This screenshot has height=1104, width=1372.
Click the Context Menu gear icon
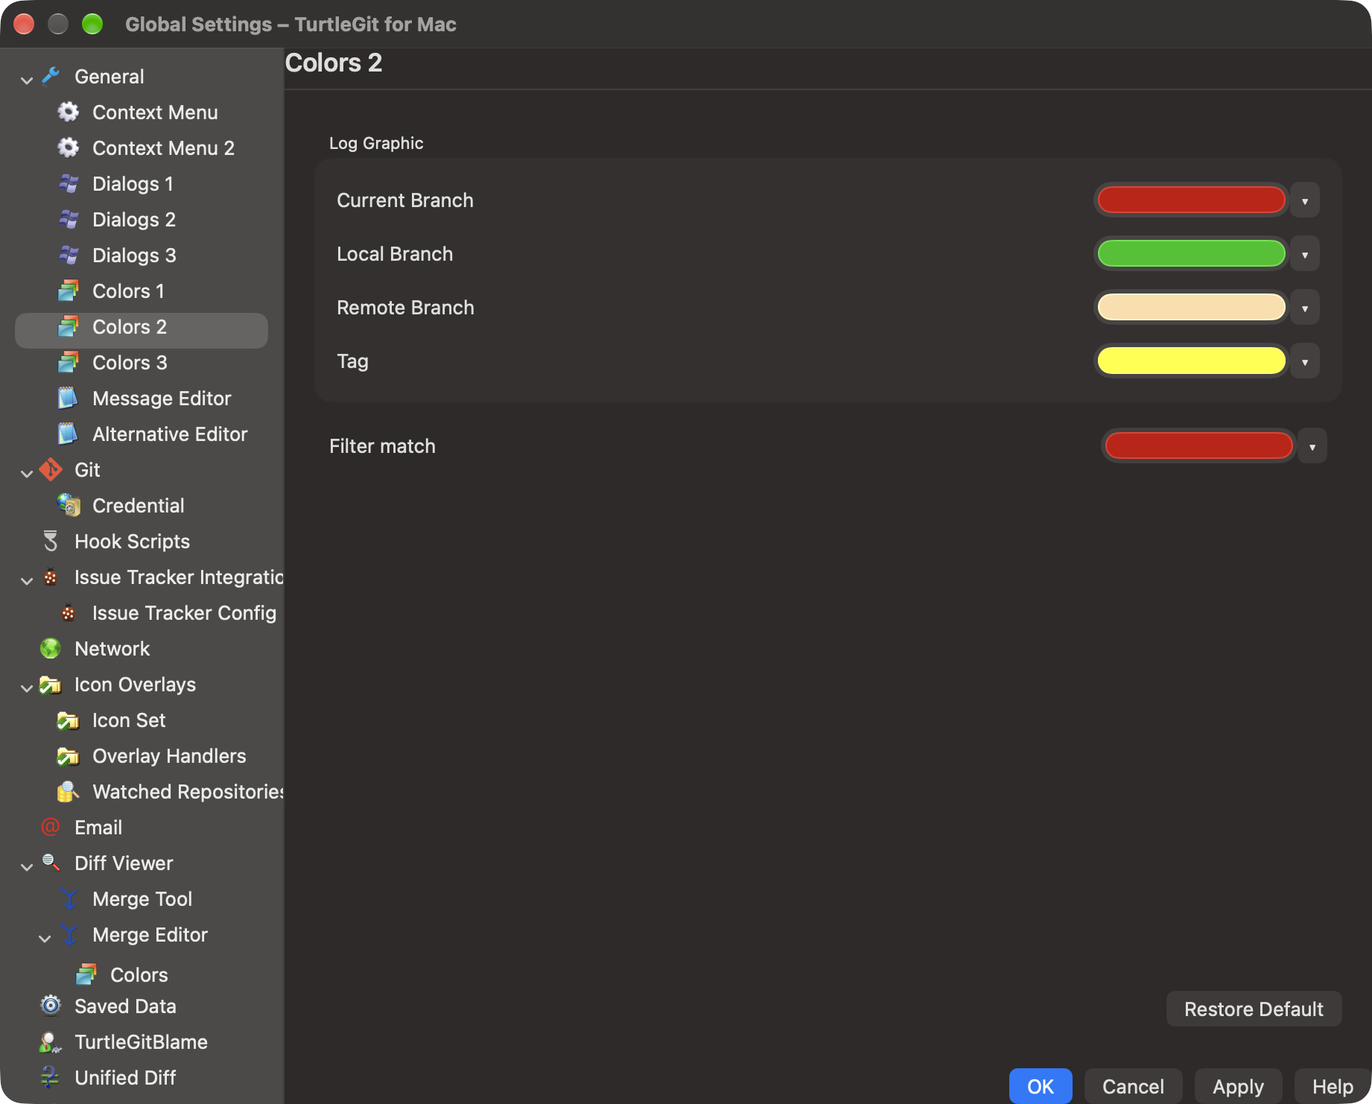(69, 112)
